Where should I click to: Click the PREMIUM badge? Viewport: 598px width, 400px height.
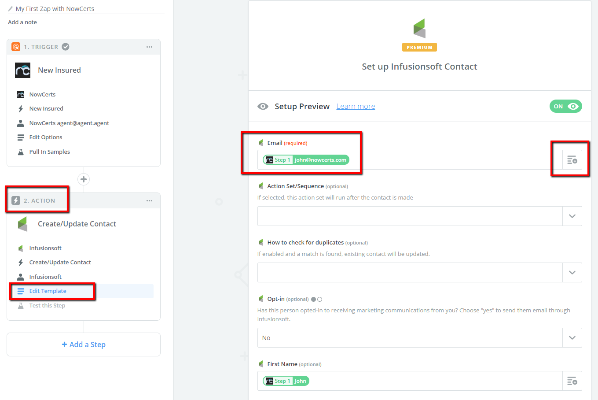[x=419, y=47]
